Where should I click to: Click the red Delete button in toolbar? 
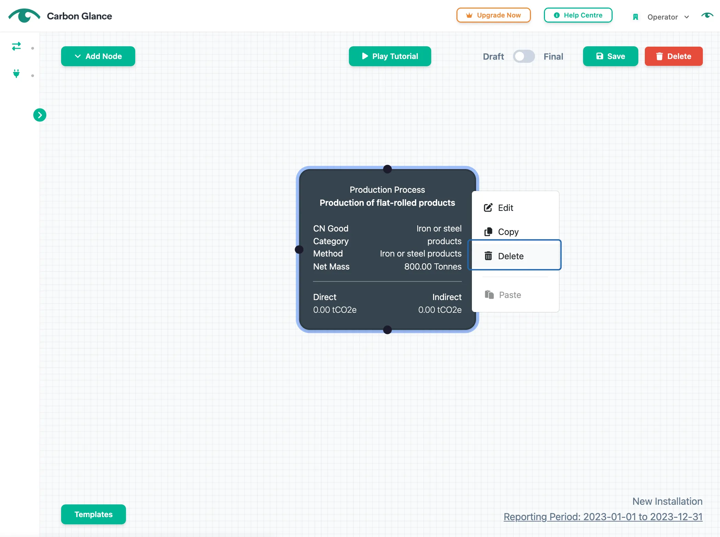674,56
